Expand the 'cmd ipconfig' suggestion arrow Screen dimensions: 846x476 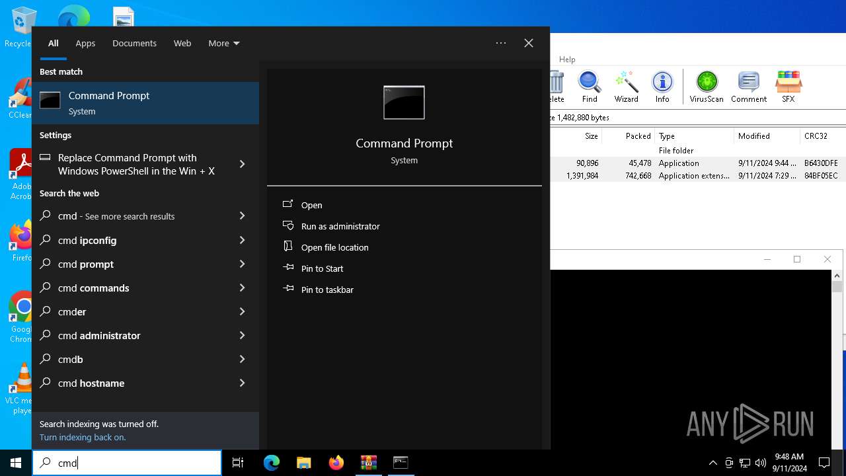coord(242,240)
